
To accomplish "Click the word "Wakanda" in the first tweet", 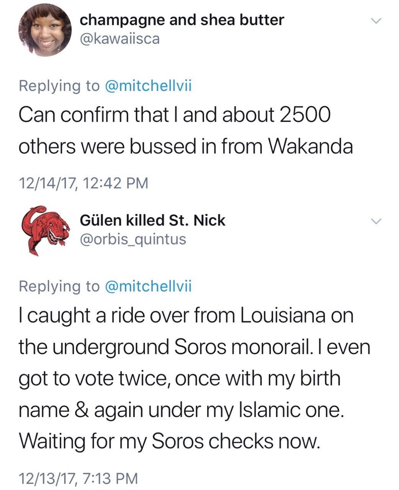I will click(x=310, y=146).
